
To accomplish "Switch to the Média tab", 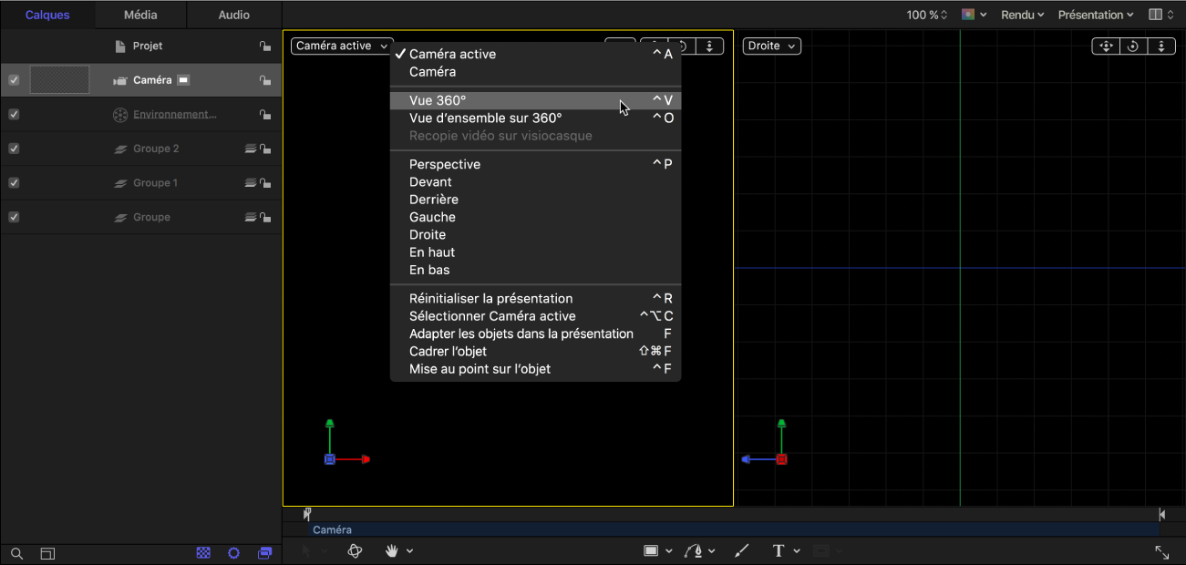I will click(140, 15).
